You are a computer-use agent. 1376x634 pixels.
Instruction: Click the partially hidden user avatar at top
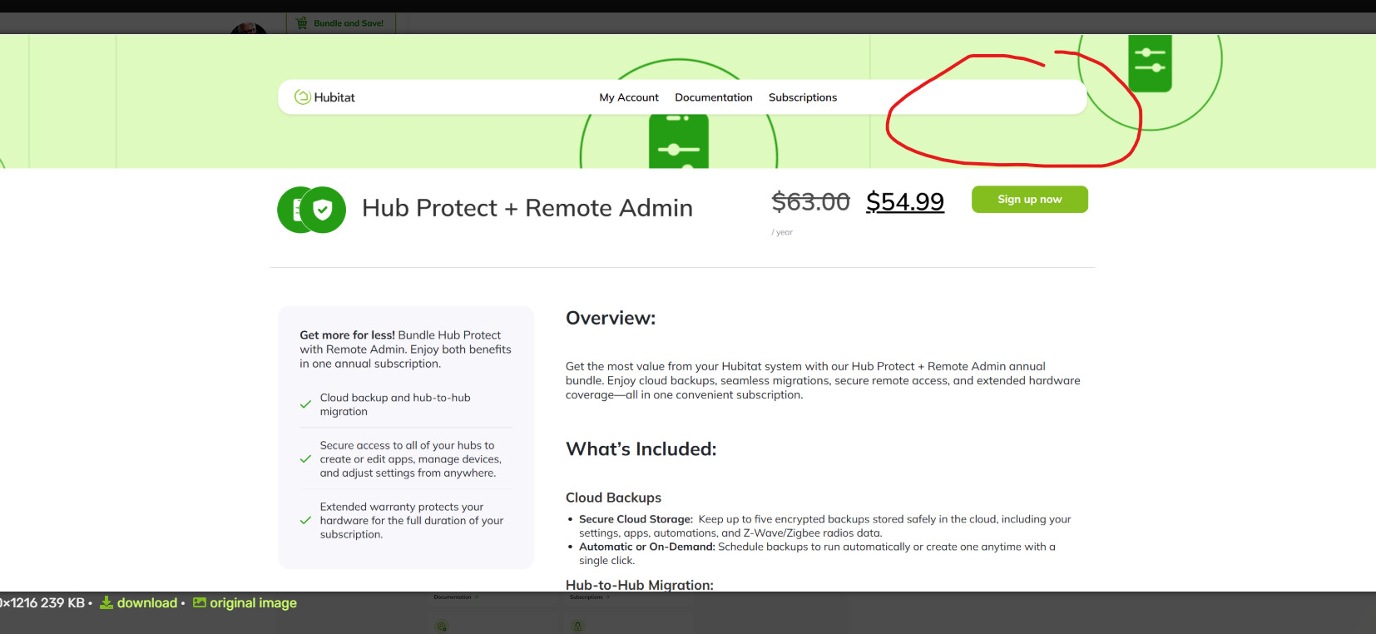click(248, 29)
